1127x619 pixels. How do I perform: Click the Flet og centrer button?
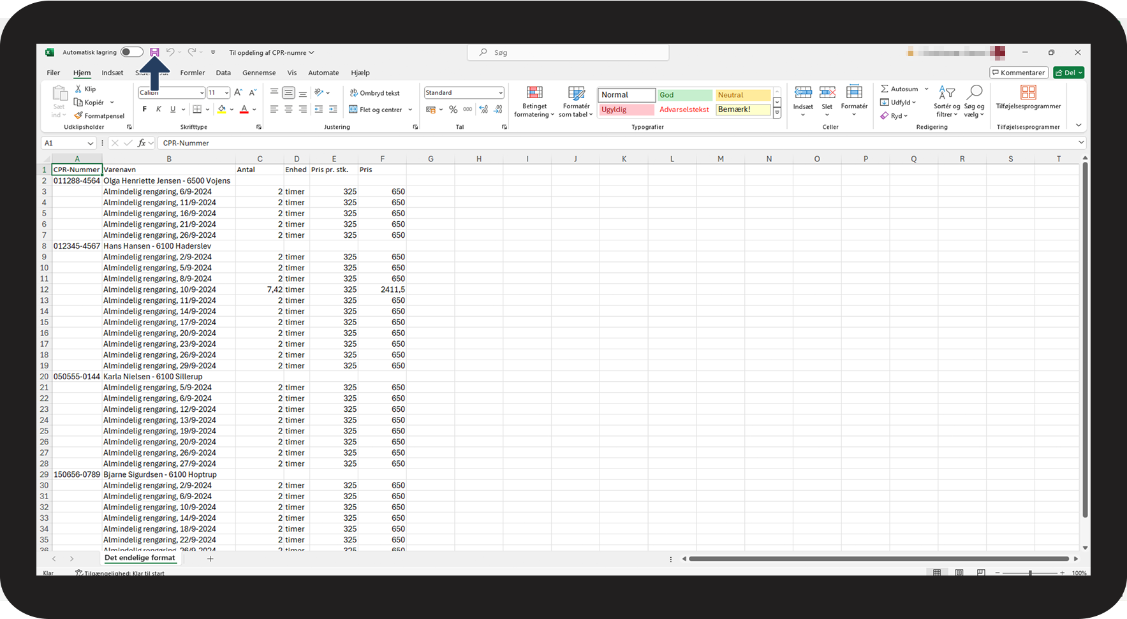pyautogui.click(x=381, y=110)
